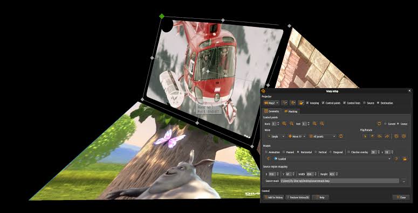Select the Diagonal image radio button
This screenshot has height=213, width=418.
pos(331,152)
